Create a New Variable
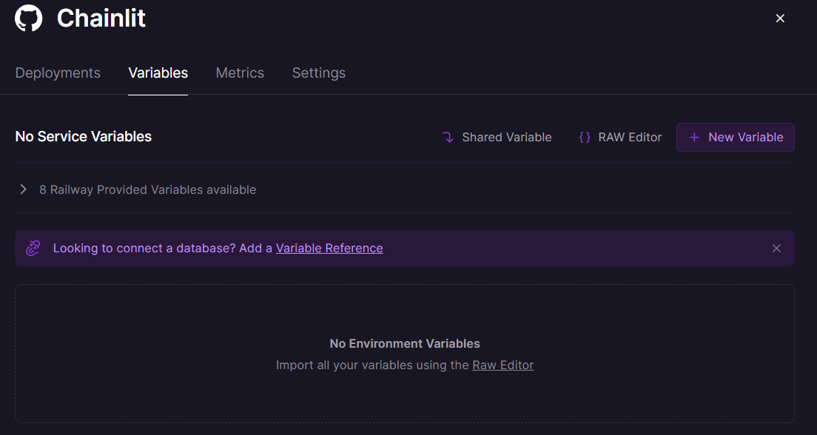 click(x=735, y=137)
